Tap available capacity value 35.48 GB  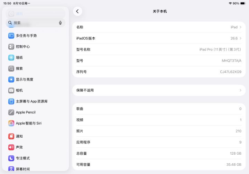[x=234, y=164]
